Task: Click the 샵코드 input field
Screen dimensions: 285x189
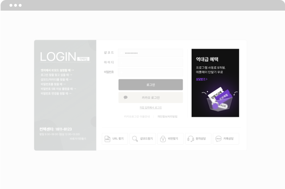Action: click(150, 53)
